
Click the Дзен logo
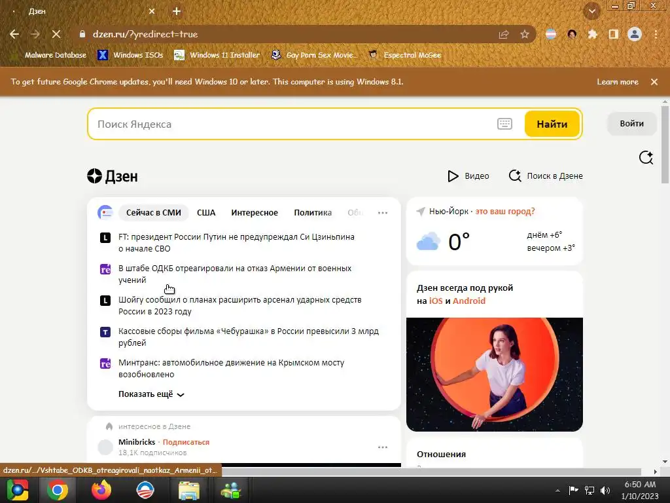coord(113,176)
